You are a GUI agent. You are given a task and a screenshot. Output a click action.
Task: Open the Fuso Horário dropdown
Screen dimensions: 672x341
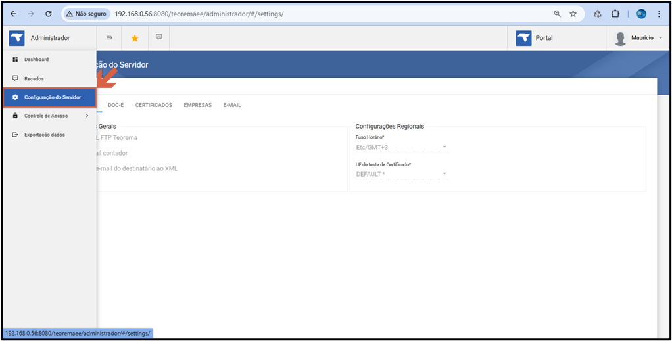(x=402, y=148)
